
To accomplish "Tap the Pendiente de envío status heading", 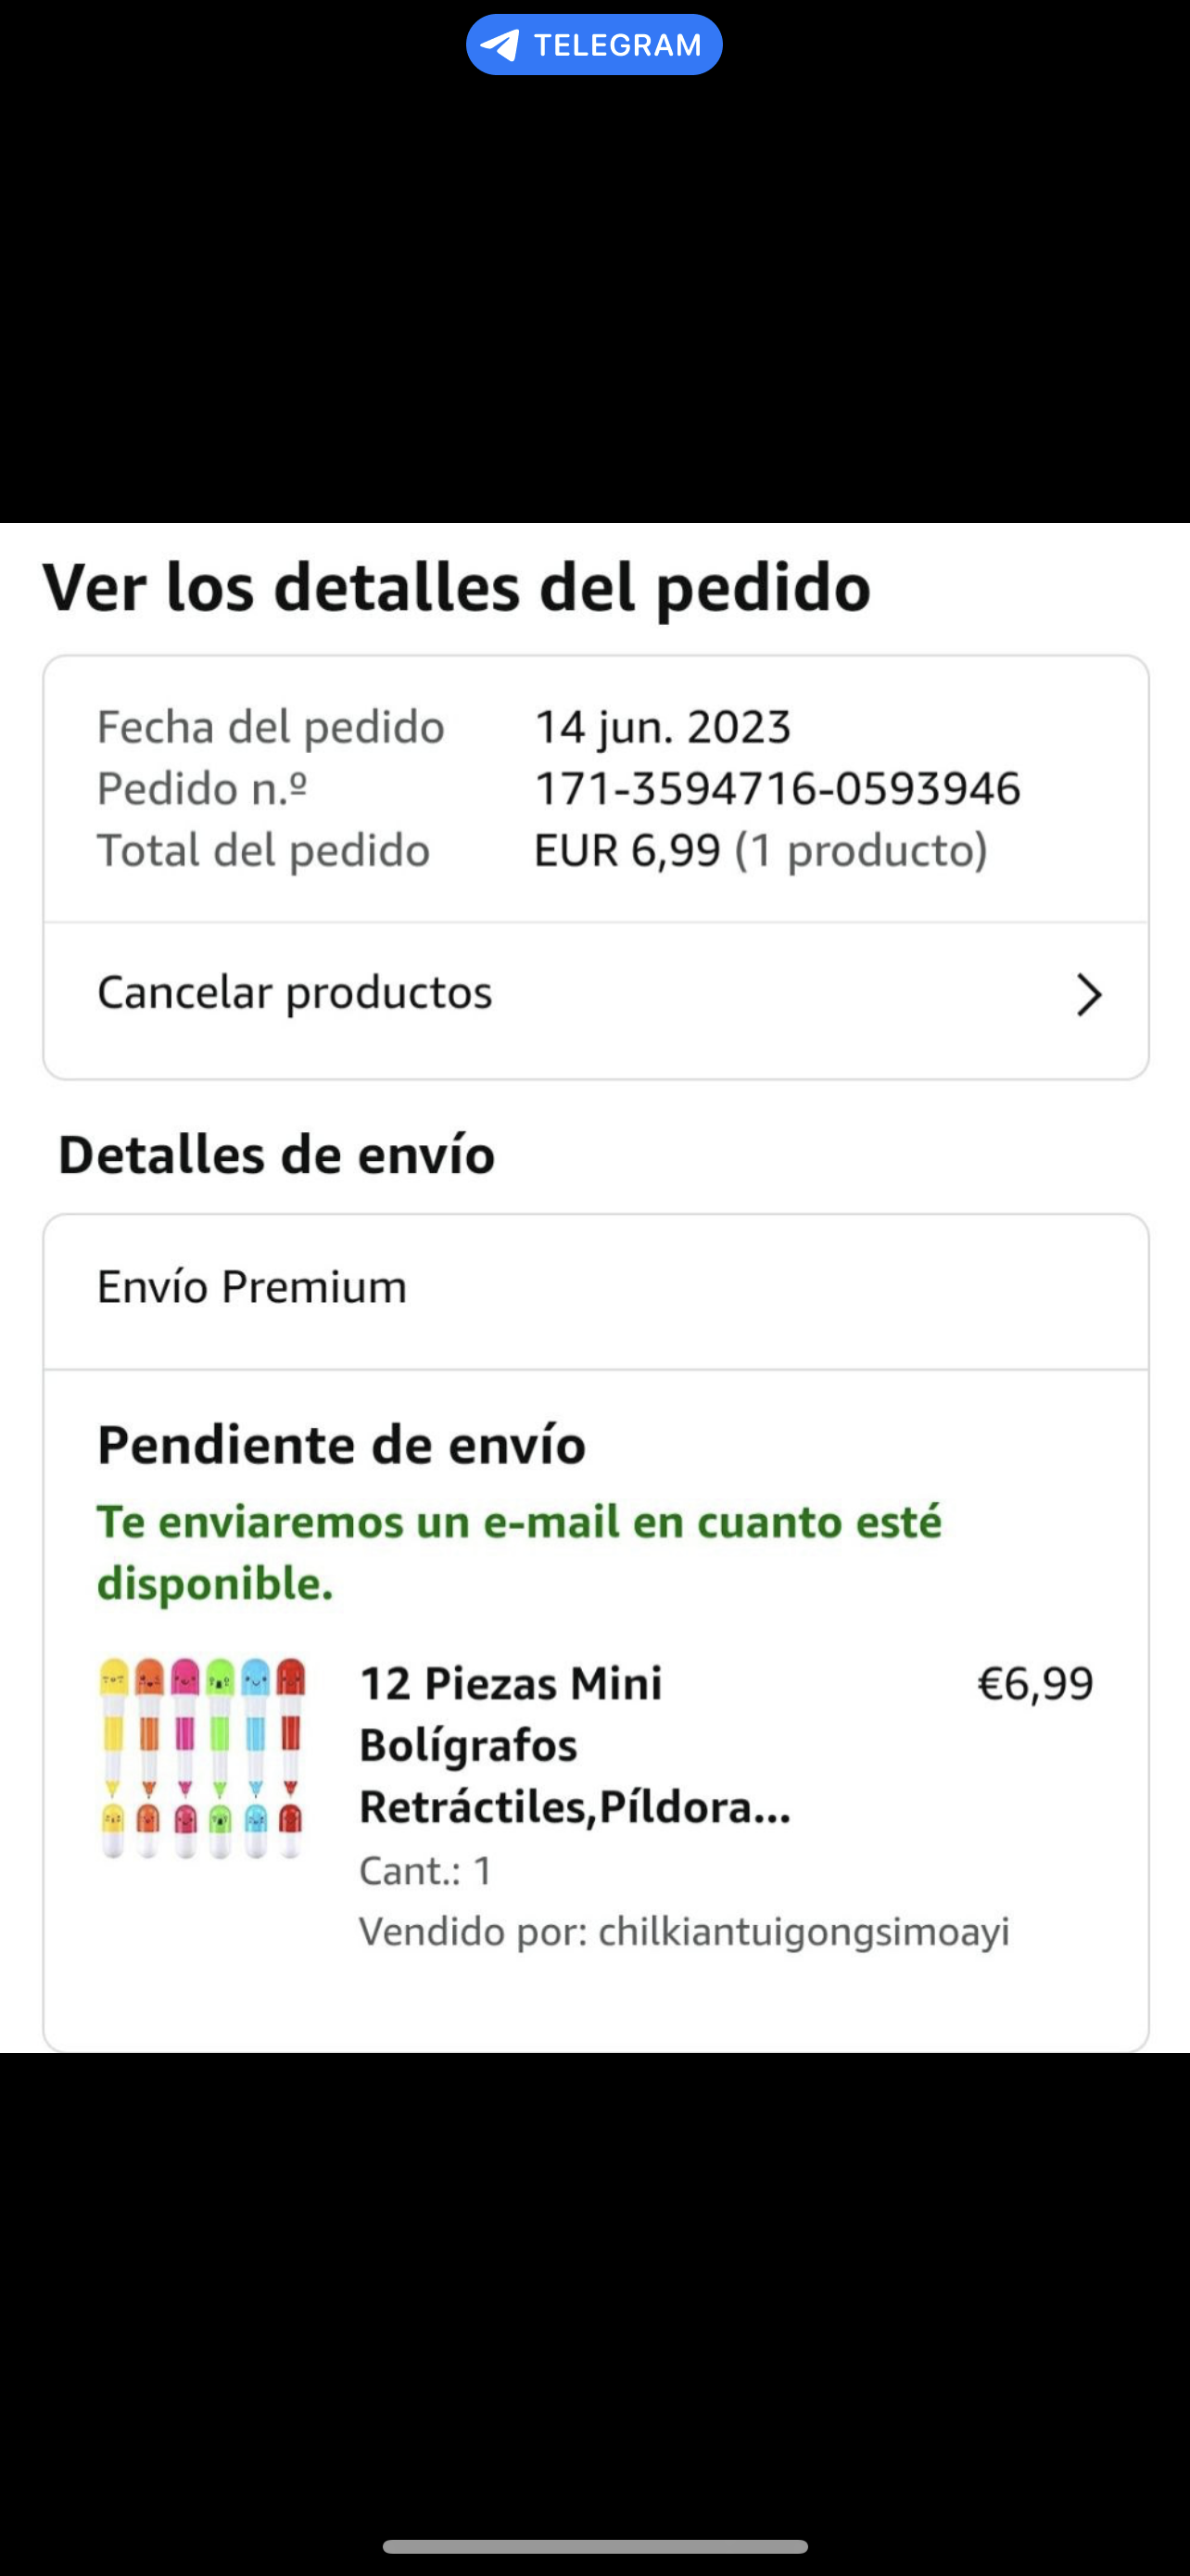I will tap(341, 1445).
